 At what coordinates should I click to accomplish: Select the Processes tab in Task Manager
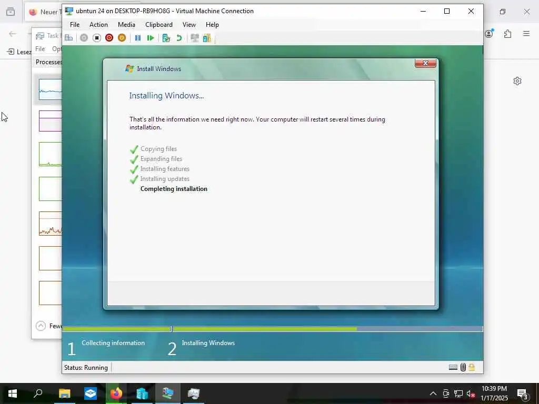click(x=48, y=62)
